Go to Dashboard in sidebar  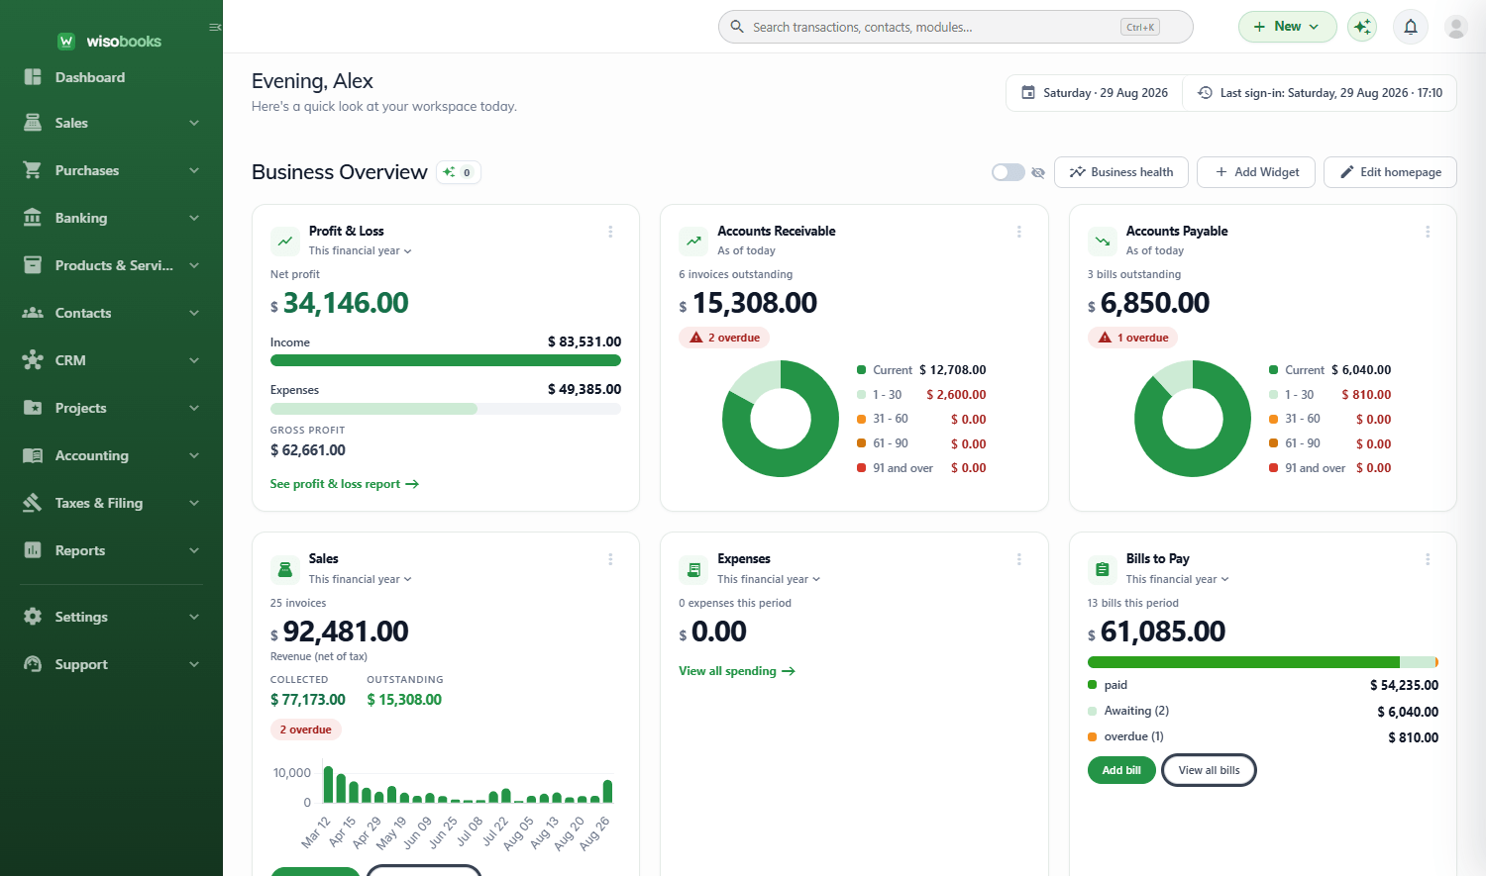(x=111, y=77)
